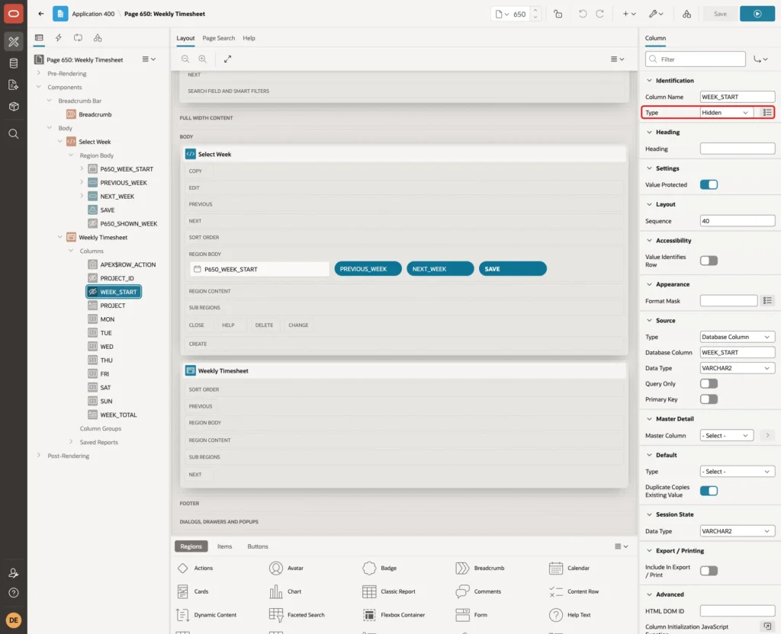Screen dimensions: 781x634
Task: Open JavaScript code editor popup icon
Action: click(x=767, y=626)
